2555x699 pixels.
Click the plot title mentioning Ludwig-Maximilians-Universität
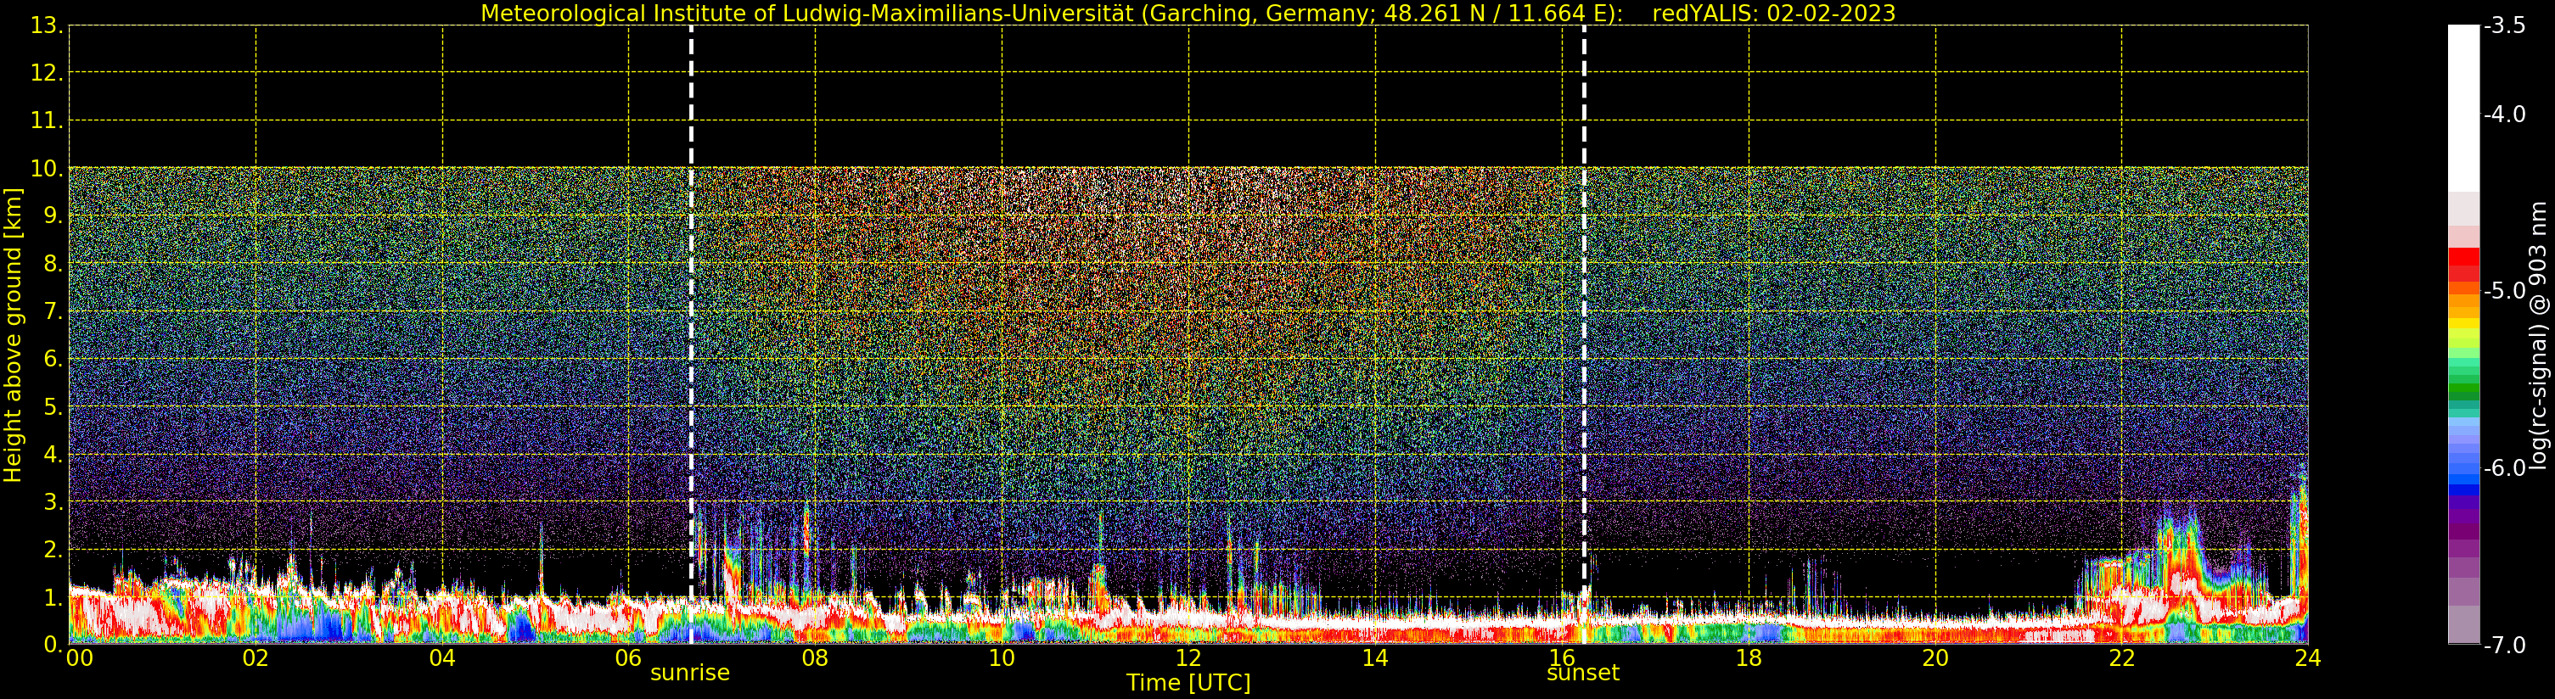(1188, 13)
